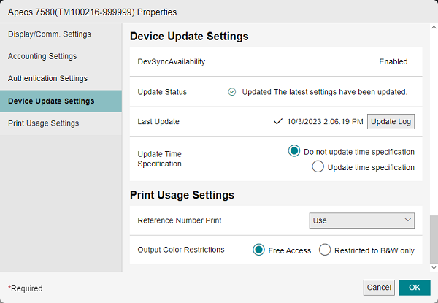Click the vertical scrollbar thumb
The image size is (438, 303).
[434, 239]
